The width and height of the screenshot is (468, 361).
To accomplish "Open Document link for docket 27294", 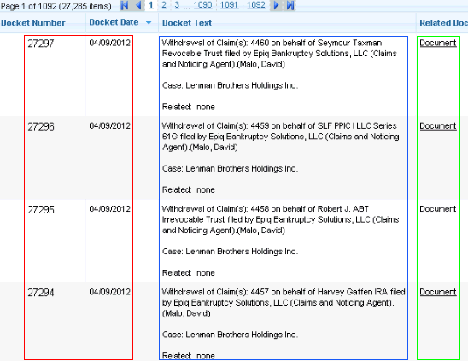I will coord(438,292).
